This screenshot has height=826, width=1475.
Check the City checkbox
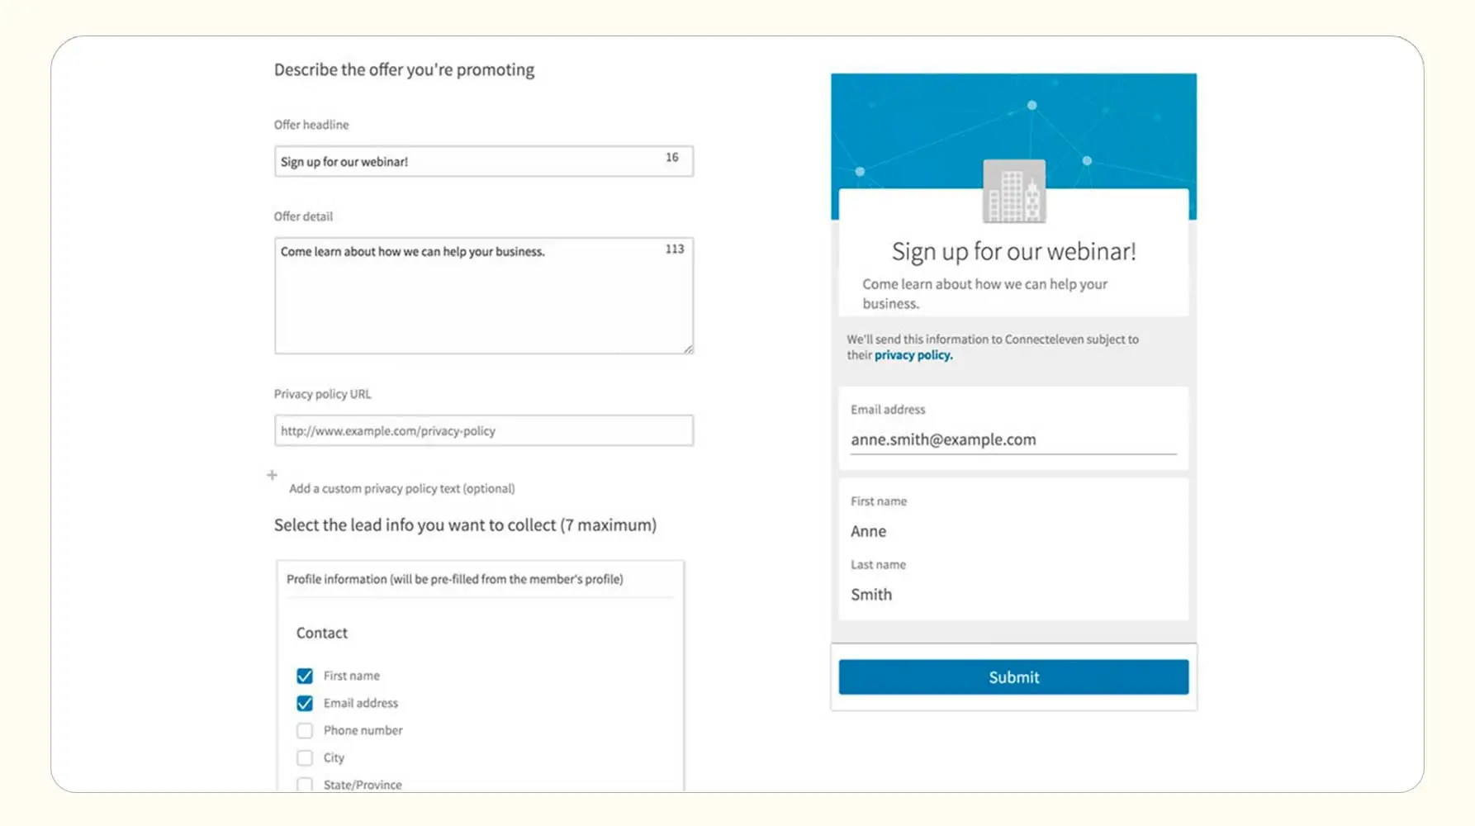click(x=305, y=757)
